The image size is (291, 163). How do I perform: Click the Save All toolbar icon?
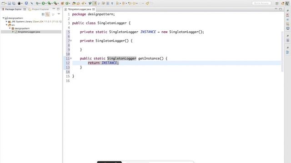click(x=14, y=3)
